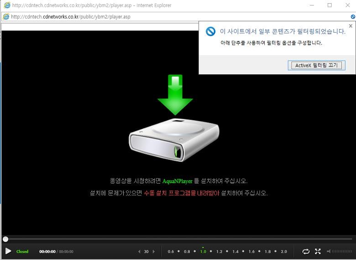The image size is (356, 260).
Task: Maximize the Internet Explorer window
Action: tap(330, 5)
